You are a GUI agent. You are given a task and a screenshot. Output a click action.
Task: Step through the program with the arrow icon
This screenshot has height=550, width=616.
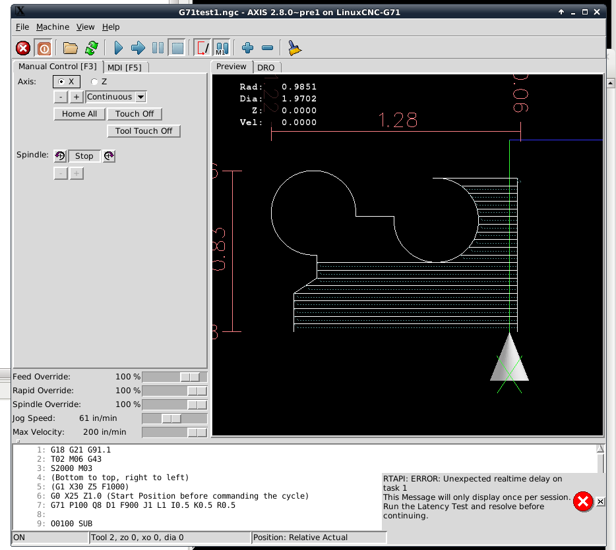tap(138, 48)
